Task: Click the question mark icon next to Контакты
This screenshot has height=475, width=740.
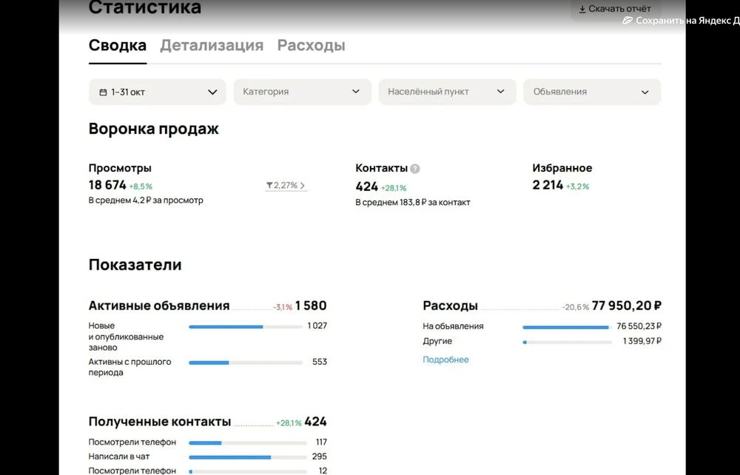Action: point(414,169)
